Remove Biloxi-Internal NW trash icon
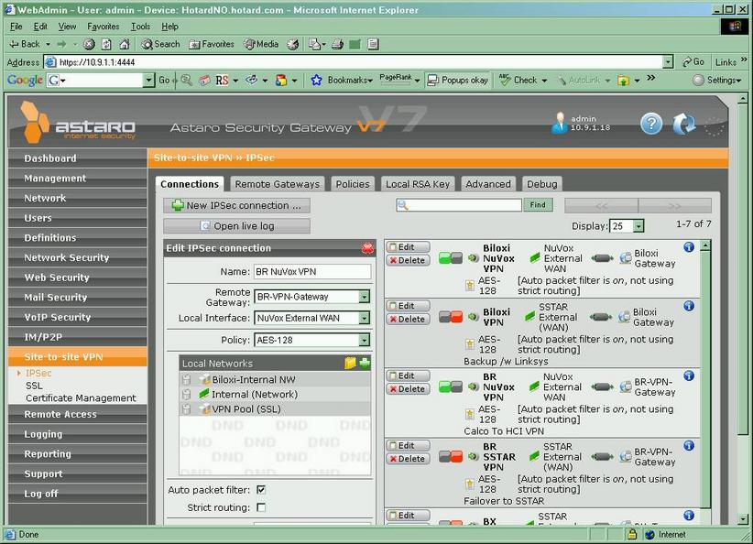 click(186, 380)
